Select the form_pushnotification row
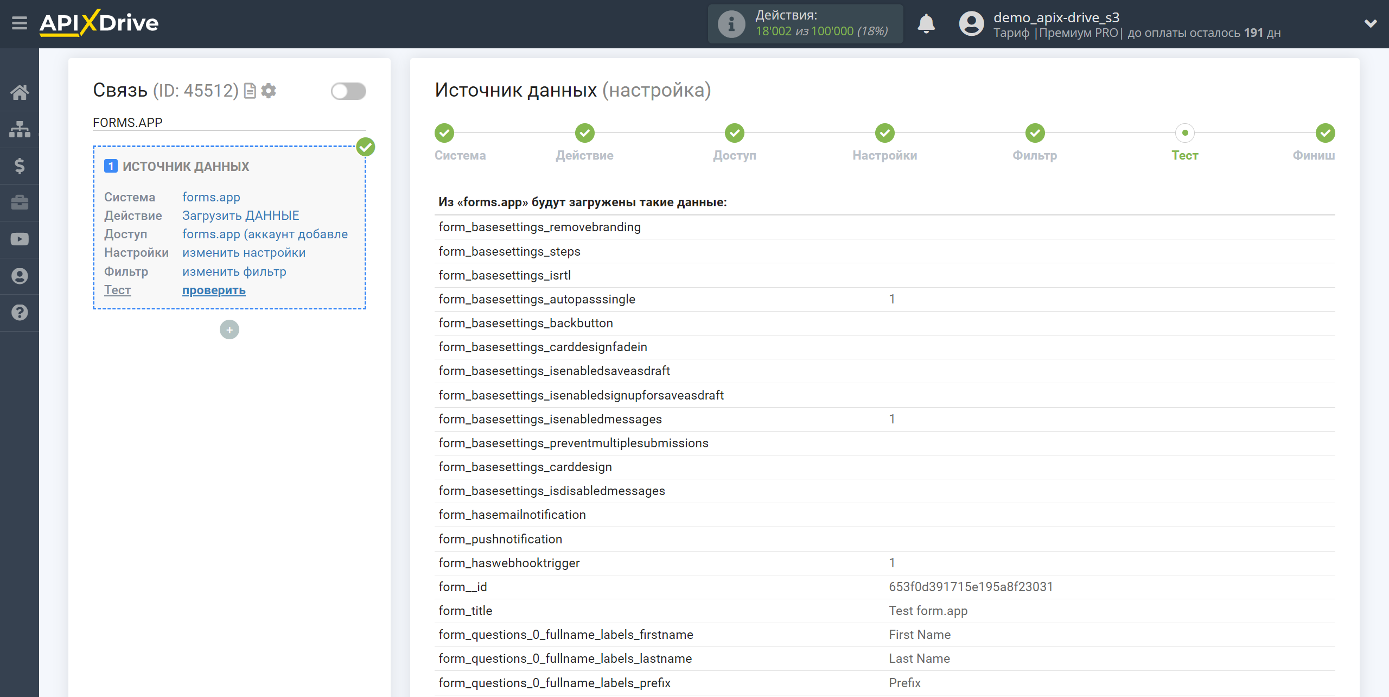The image size is (1389, 697). click(x=884, y=539)
